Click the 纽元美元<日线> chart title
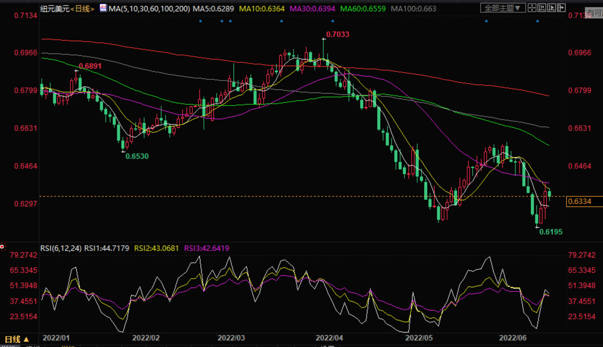Screen dimensions: 603x347 (x=67, y=9)
